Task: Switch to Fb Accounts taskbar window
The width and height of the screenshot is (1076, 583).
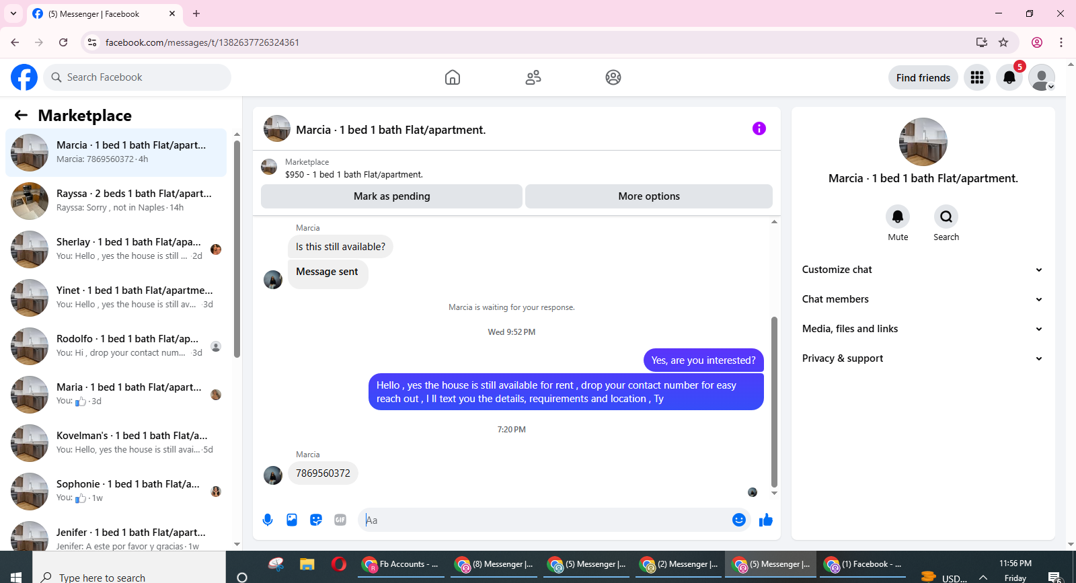Action: tap(401, 564)
